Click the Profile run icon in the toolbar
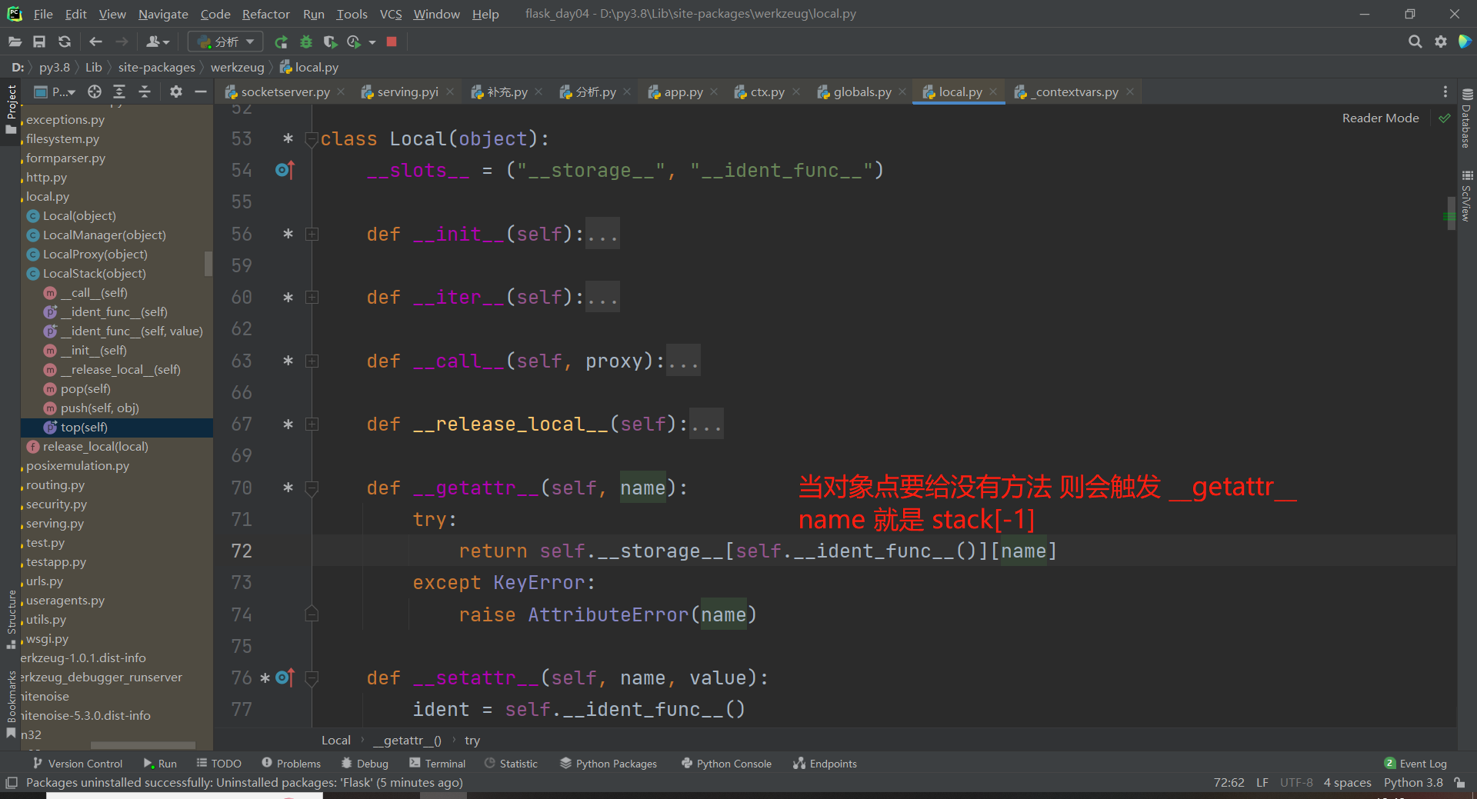Screen dimensions: 1477x799 coord(354,42)
